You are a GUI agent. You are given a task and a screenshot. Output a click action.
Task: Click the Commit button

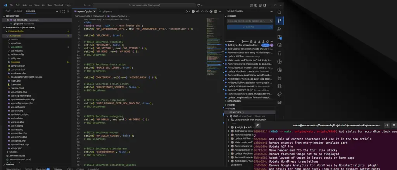pyautogui.click(x=248, y=27)
